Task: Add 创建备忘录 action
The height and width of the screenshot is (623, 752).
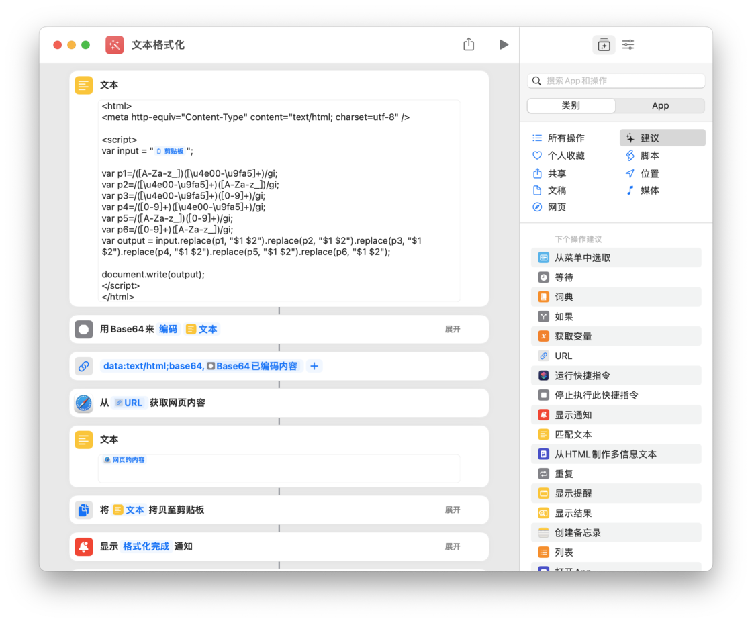Action: point(616,533)
